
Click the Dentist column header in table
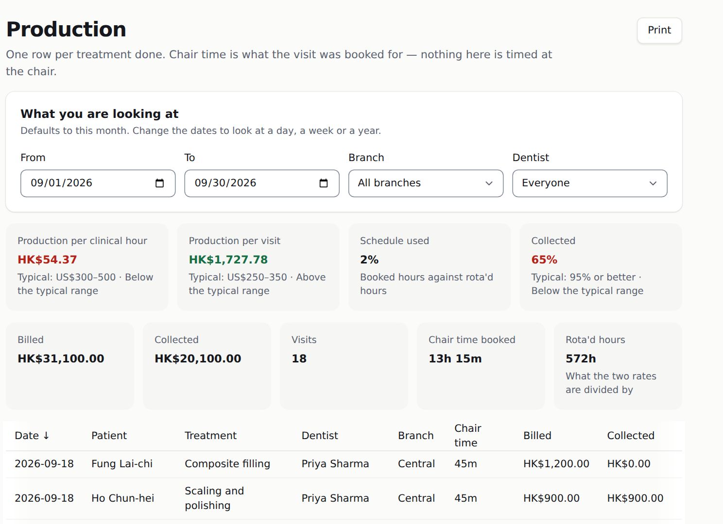(x=320, y=436)
